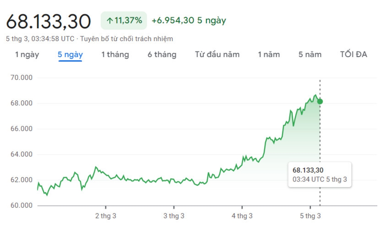Click the large 68.133,30 price heading

(49, 21)
